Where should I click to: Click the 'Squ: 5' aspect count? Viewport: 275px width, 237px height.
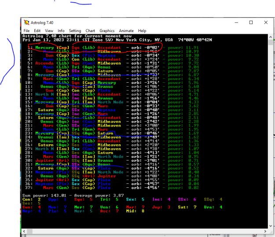coord(83,199)
